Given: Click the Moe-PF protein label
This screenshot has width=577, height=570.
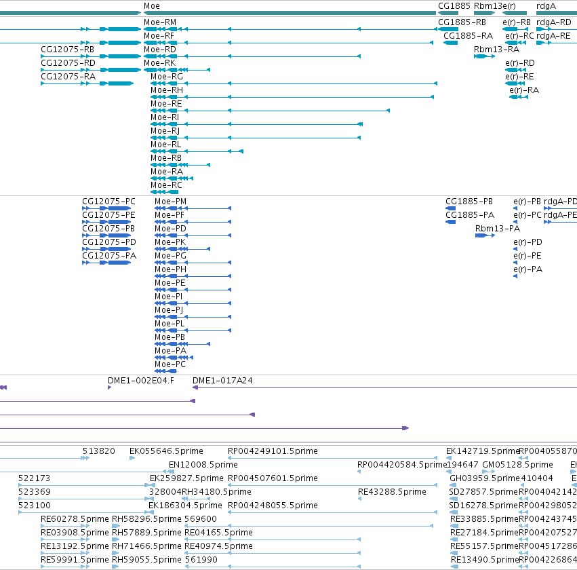Looking at the screenshot, I should (170, 215).
